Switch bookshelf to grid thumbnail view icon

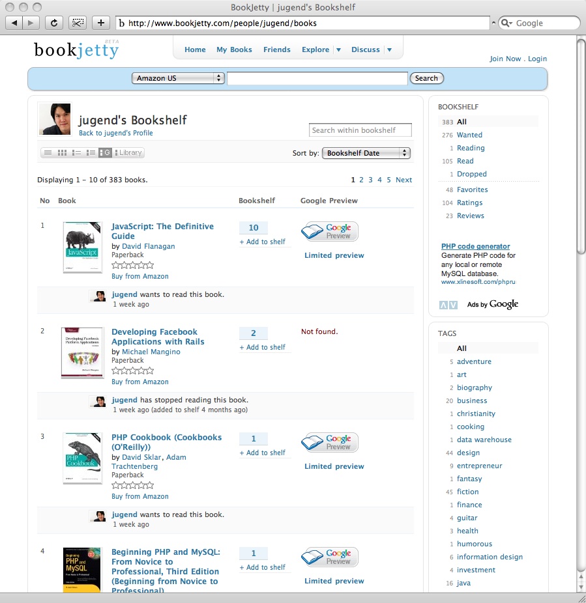[63, 152]
